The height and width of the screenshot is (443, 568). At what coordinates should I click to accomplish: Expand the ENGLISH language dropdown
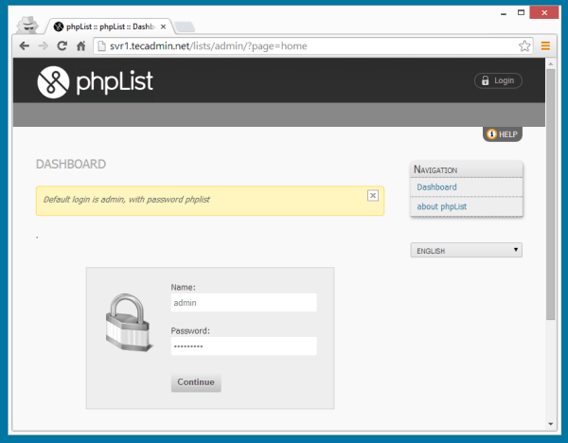(466, 251)
